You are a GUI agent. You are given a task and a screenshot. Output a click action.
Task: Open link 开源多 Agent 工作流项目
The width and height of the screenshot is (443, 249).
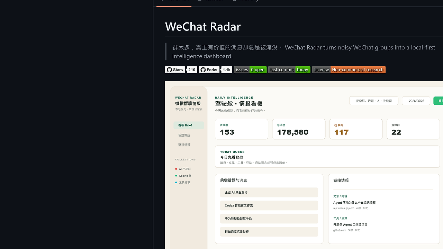coord(350,225)
